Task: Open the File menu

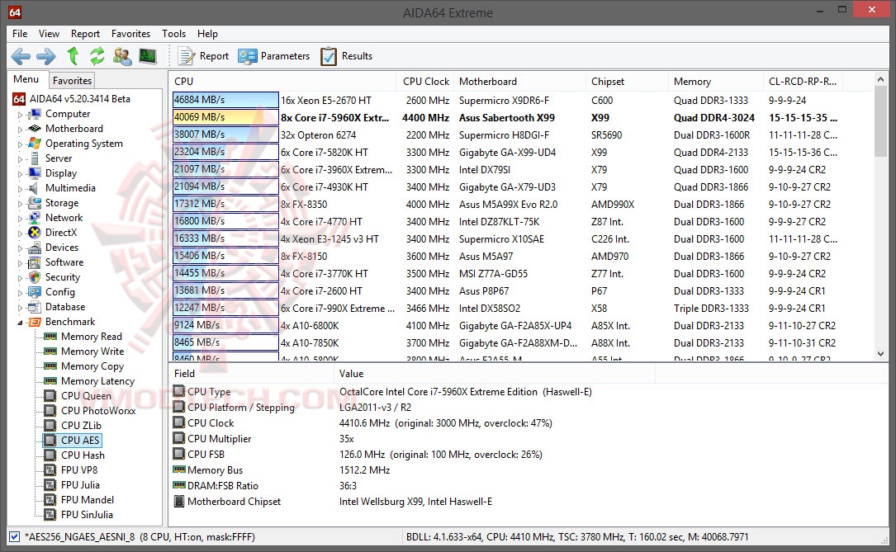Action: point(20,34)
